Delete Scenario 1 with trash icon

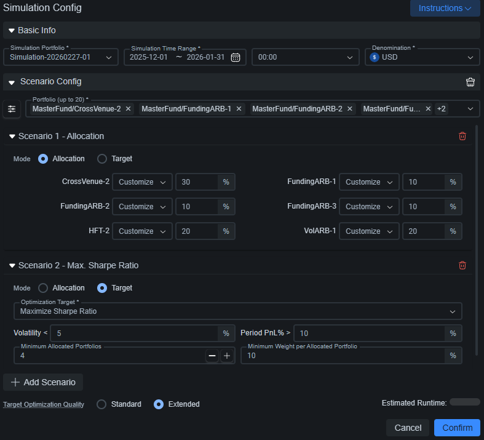tap(462, 136)
